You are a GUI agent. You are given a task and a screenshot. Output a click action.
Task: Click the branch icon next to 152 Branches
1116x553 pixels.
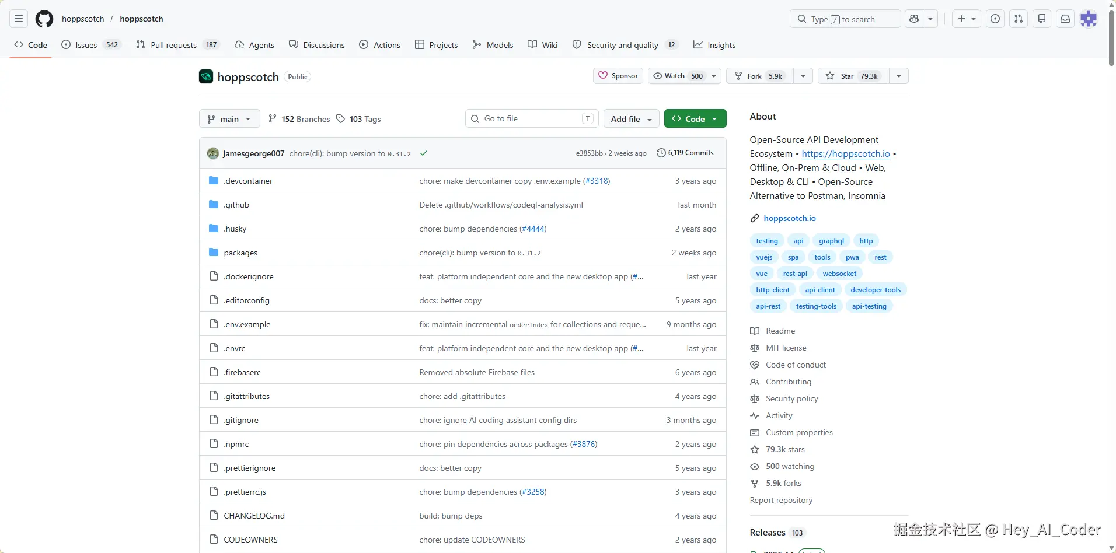[x=273, y=119]
